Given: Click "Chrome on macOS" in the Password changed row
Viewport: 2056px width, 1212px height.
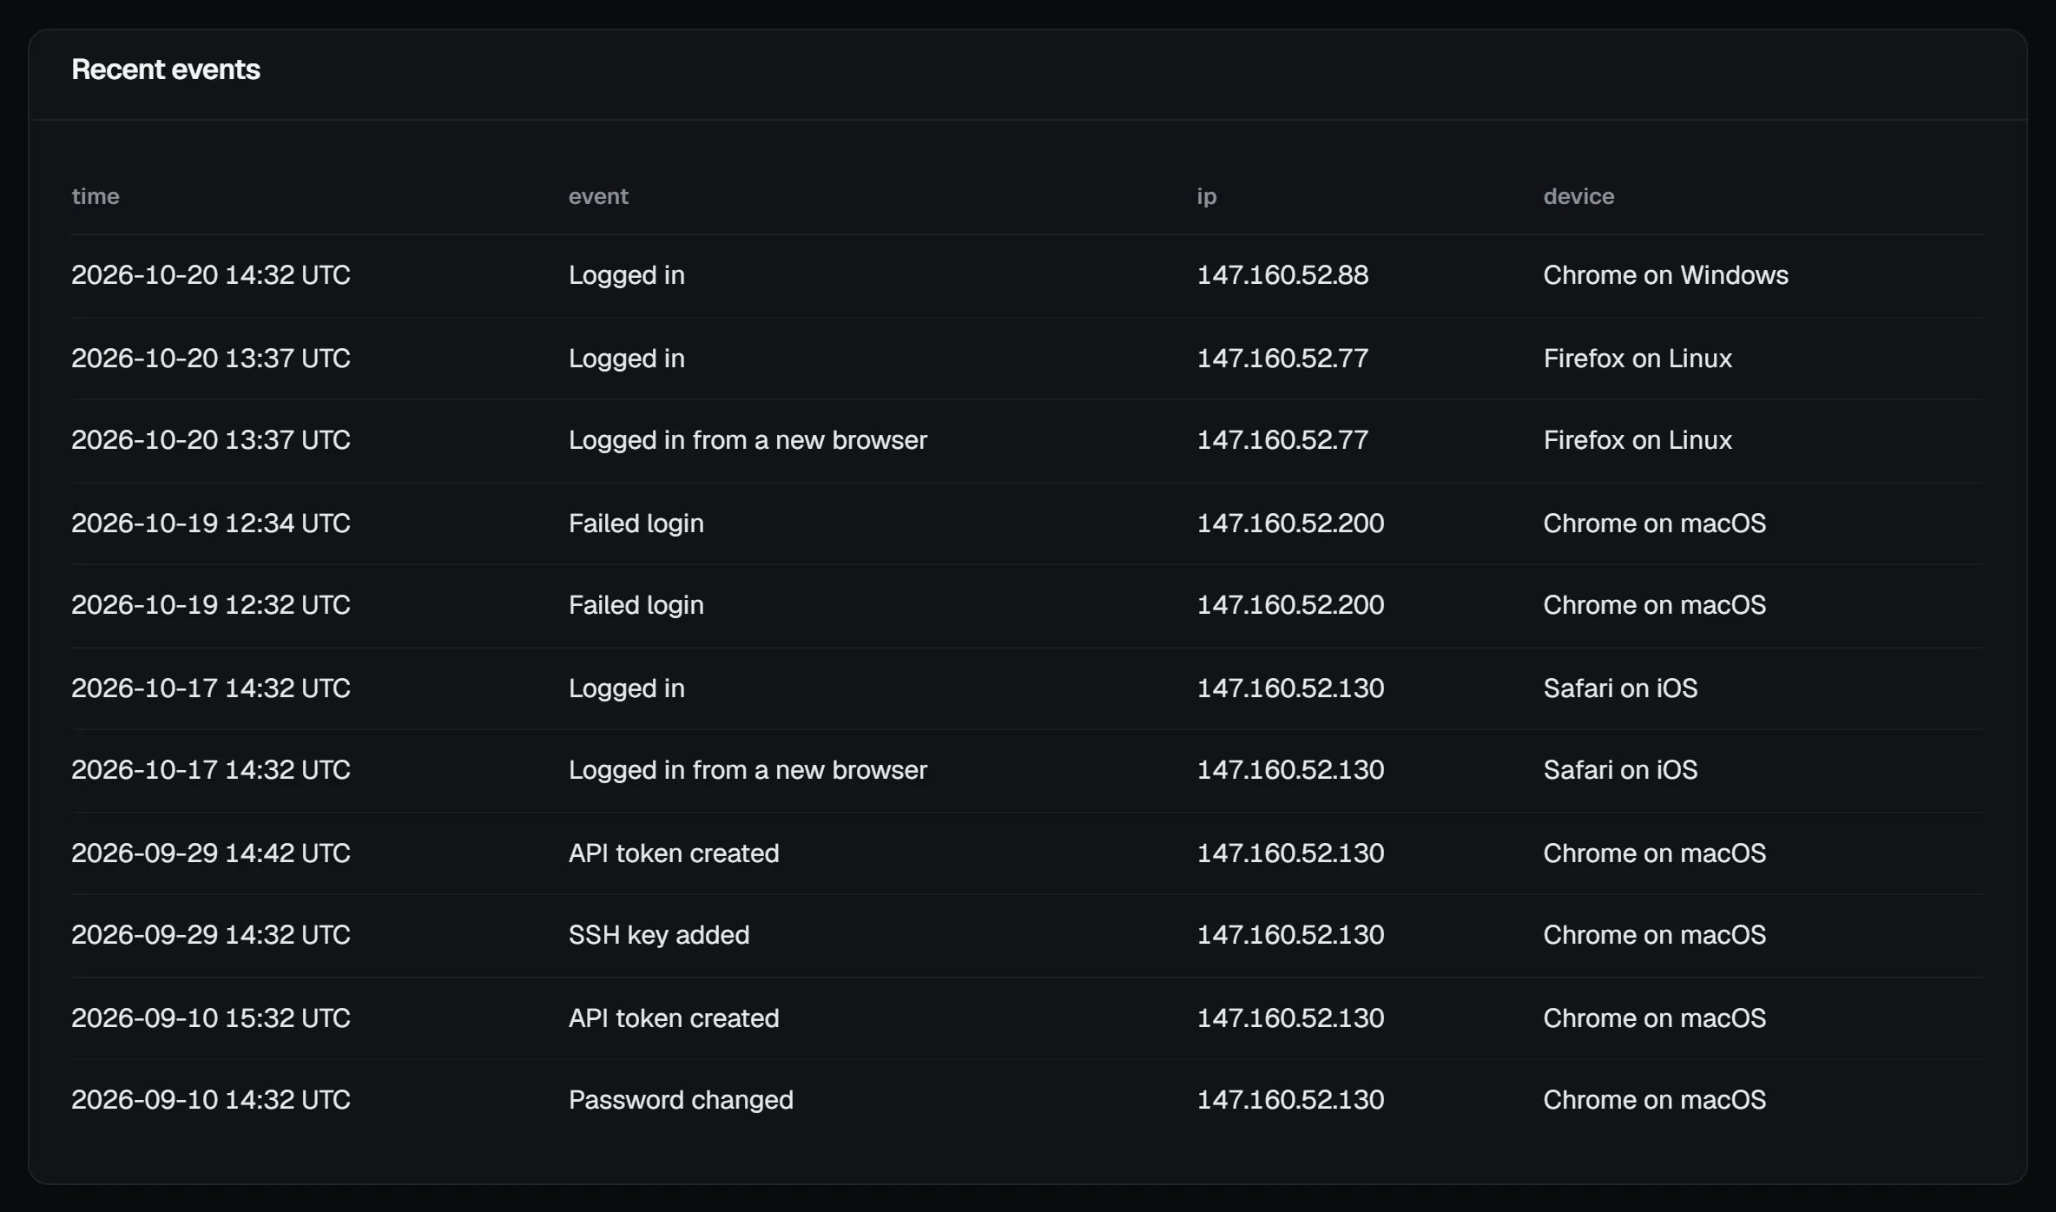Looking at the screenshot, I should tap(1654, 1100).
